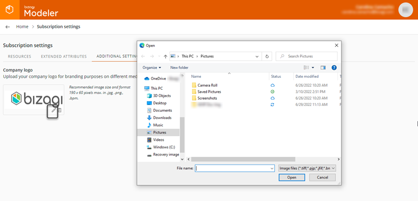Click the Bizagi cube logo icon
This screenshot has height=201, width=418.
(x=9, y=9)
